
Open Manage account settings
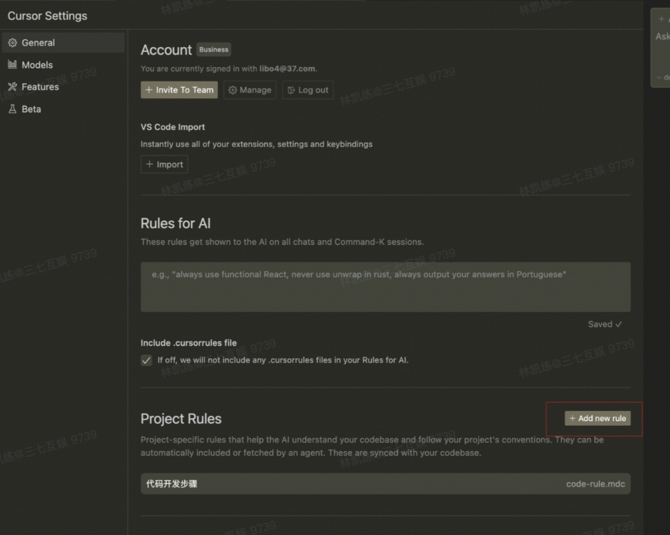pos(250,90)
